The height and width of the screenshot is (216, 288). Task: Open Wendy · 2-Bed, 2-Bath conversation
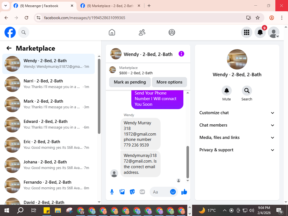(48, 64)
